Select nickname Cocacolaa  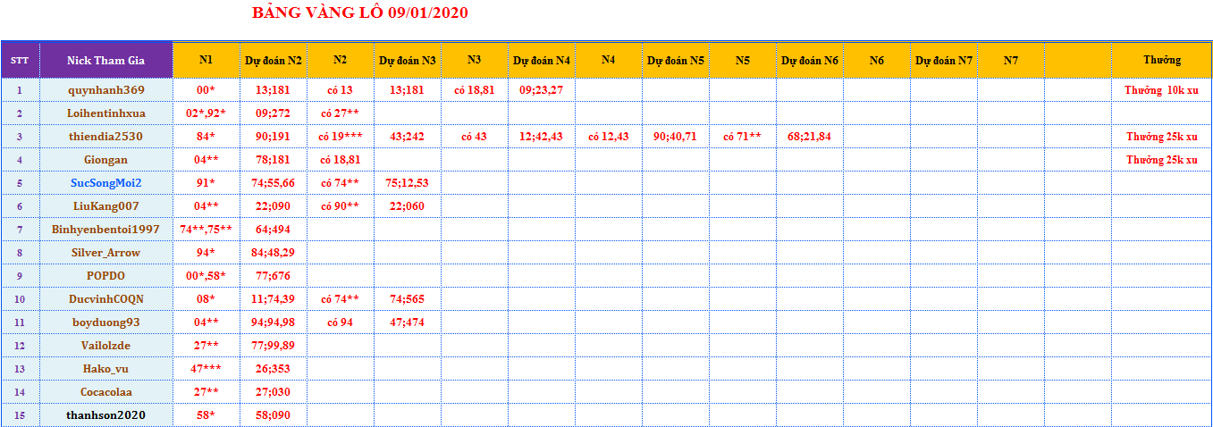[106, 391]
